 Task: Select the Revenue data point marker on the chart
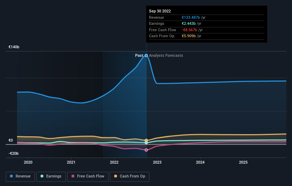pyautogui.click(x=147, y=56)
